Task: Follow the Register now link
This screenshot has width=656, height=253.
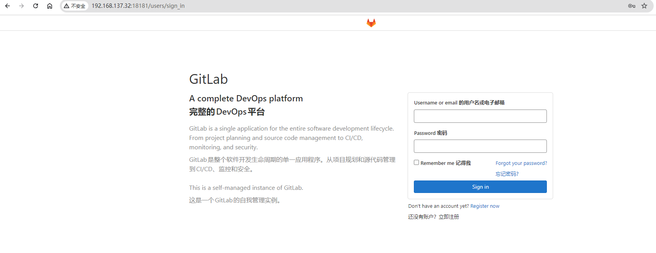Action: [485, 206]
